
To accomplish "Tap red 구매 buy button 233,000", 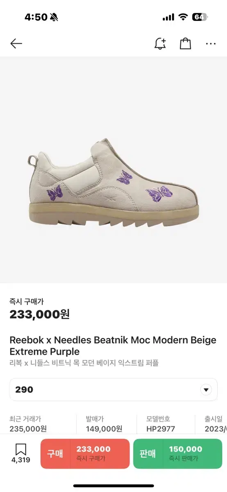I will click(85, 453).
